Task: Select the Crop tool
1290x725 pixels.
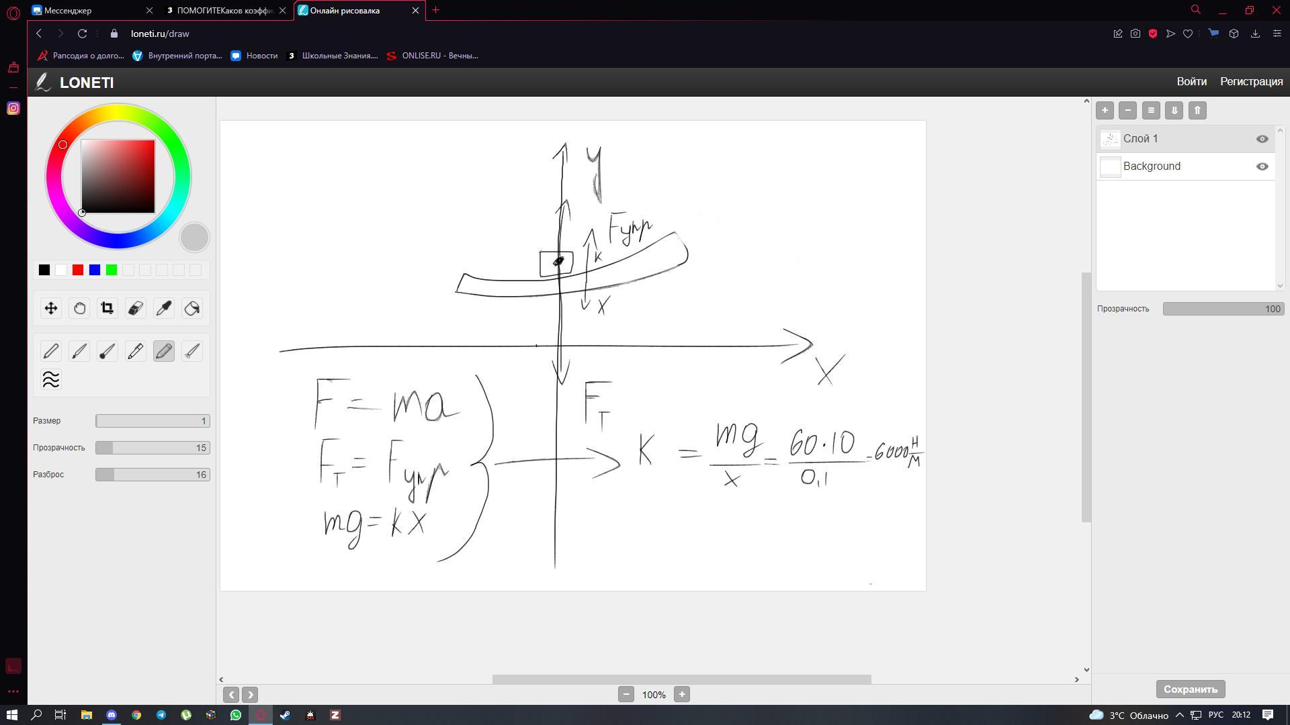Action: pyautogui.click(x=107, y=308)
